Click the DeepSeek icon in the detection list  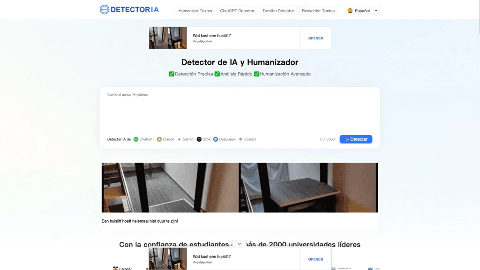coord(216,139)
